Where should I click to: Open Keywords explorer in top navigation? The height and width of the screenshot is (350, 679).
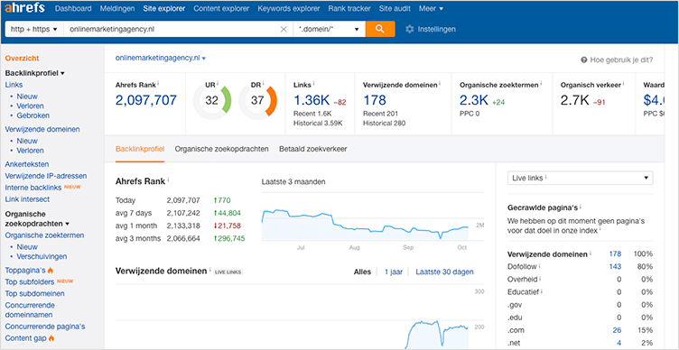[289, 8]
